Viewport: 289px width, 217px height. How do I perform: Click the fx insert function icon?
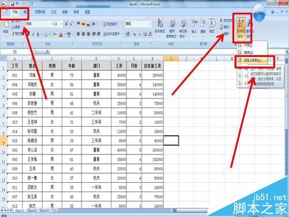coord(47,52)
